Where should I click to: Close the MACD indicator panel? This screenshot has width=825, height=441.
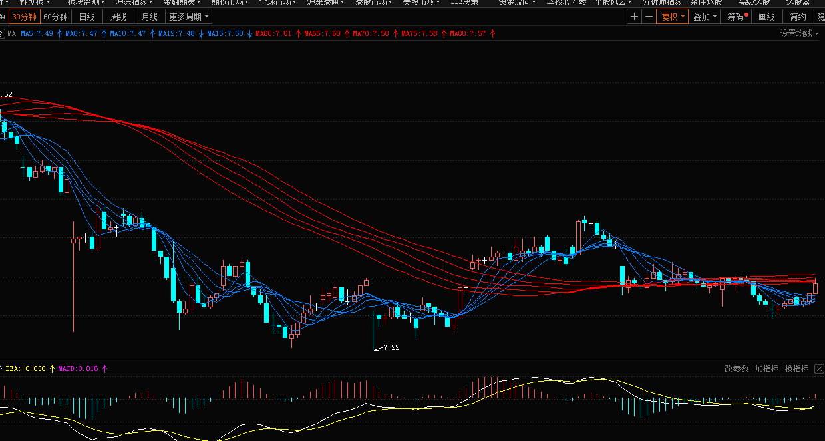coord(819,368)
